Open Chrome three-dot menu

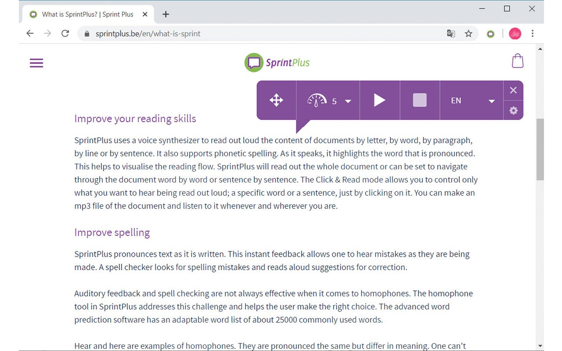point(533,33)
